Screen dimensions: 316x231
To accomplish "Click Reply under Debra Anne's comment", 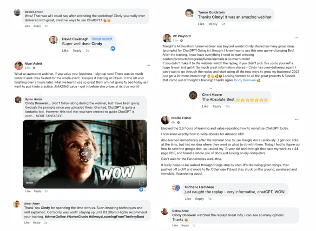I will click(185, 225).
